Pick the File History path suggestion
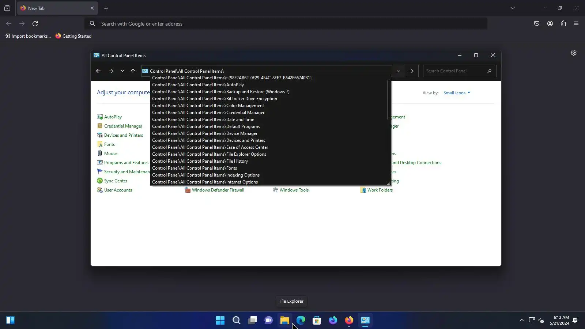This screenshot has height=329, width=585. pos(269,161)
